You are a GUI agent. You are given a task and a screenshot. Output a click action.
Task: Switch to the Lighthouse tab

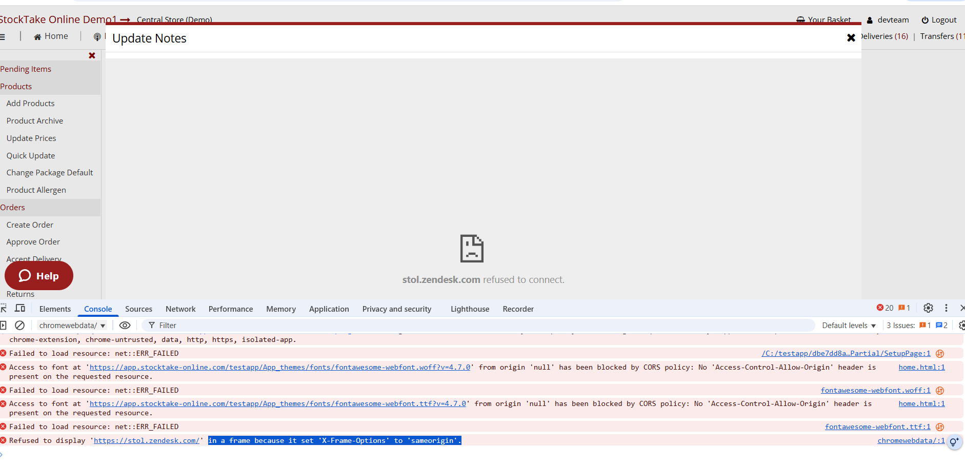coord(469,309)
